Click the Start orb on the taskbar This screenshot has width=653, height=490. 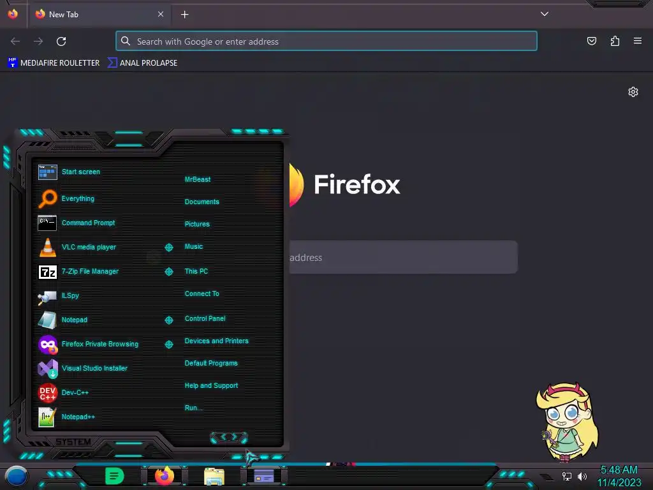coord(17,477)
